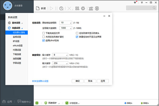Start download with the play icon
The image size is (159, 106).
(x=51, y=8)
